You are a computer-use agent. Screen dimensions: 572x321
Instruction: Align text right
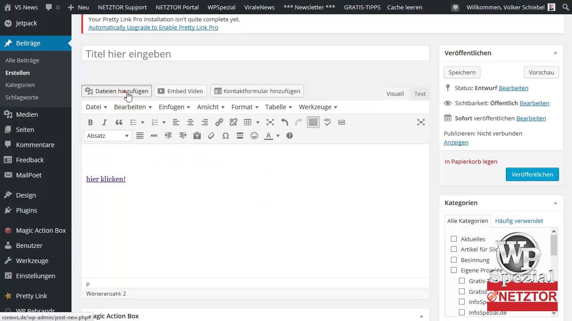[205, 122]
